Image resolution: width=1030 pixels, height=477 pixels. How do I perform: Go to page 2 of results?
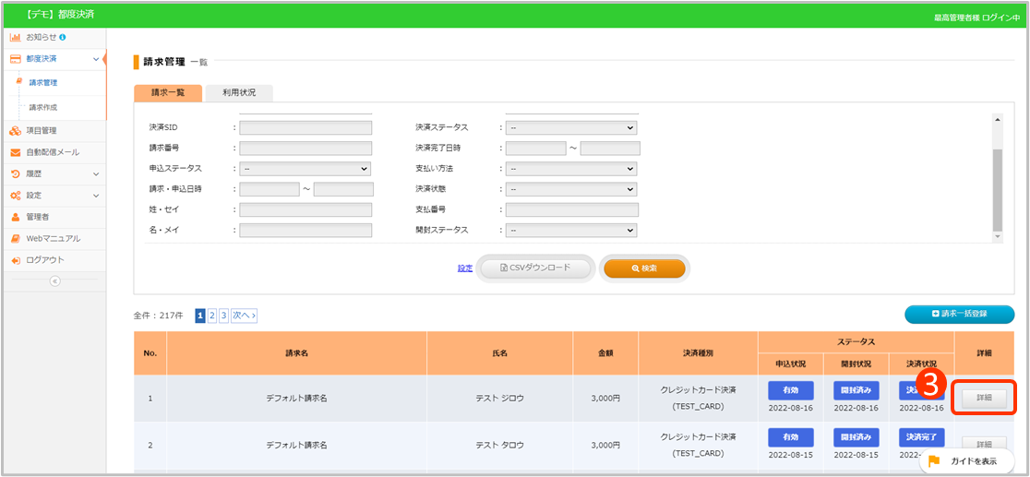pos(212,316)
